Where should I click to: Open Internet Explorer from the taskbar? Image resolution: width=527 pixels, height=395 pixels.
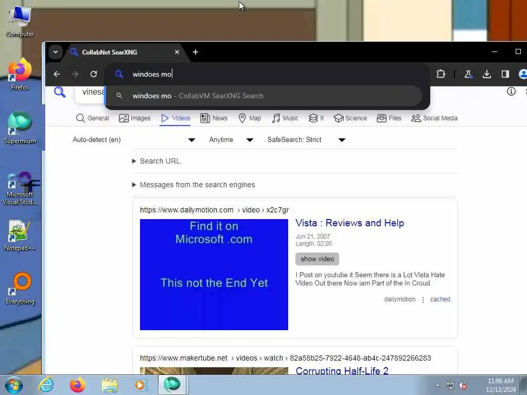tap(46, 385)
